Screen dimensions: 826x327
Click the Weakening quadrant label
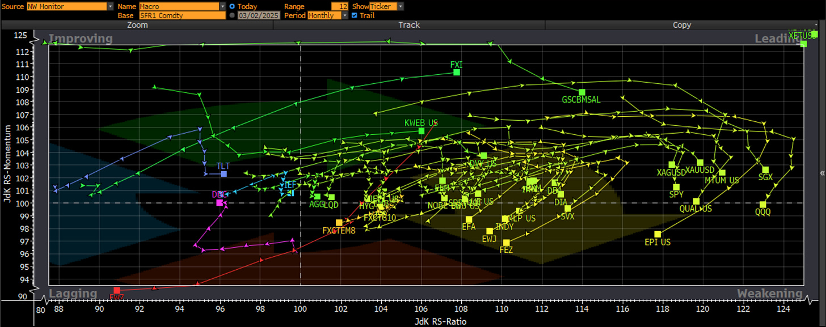pyautogui.click(x=770, y=294)
